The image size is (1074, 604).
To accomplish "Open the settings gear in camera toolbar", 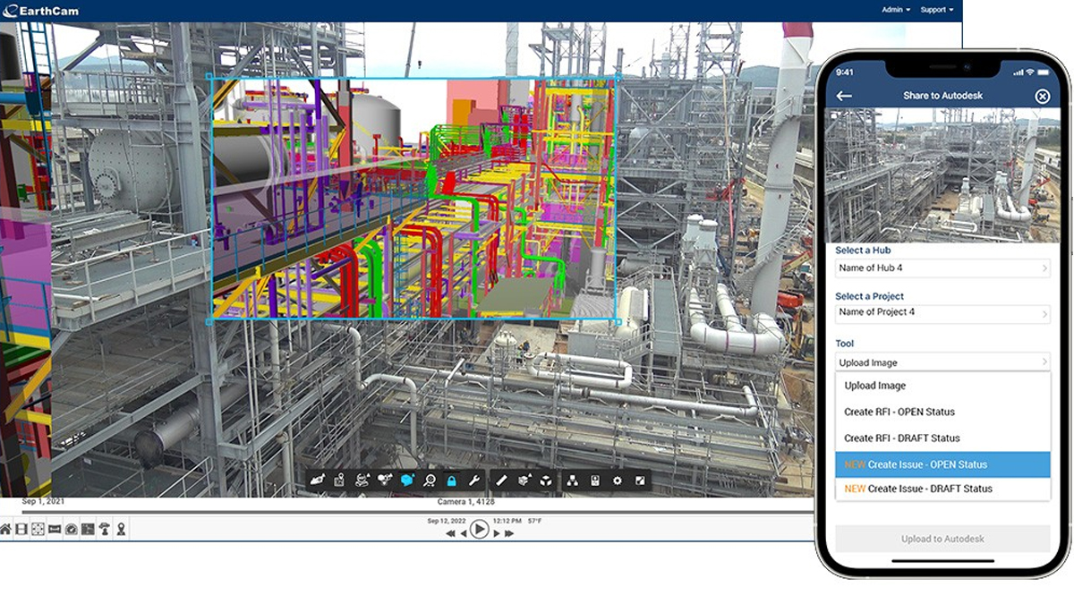I will click(617, 481).
